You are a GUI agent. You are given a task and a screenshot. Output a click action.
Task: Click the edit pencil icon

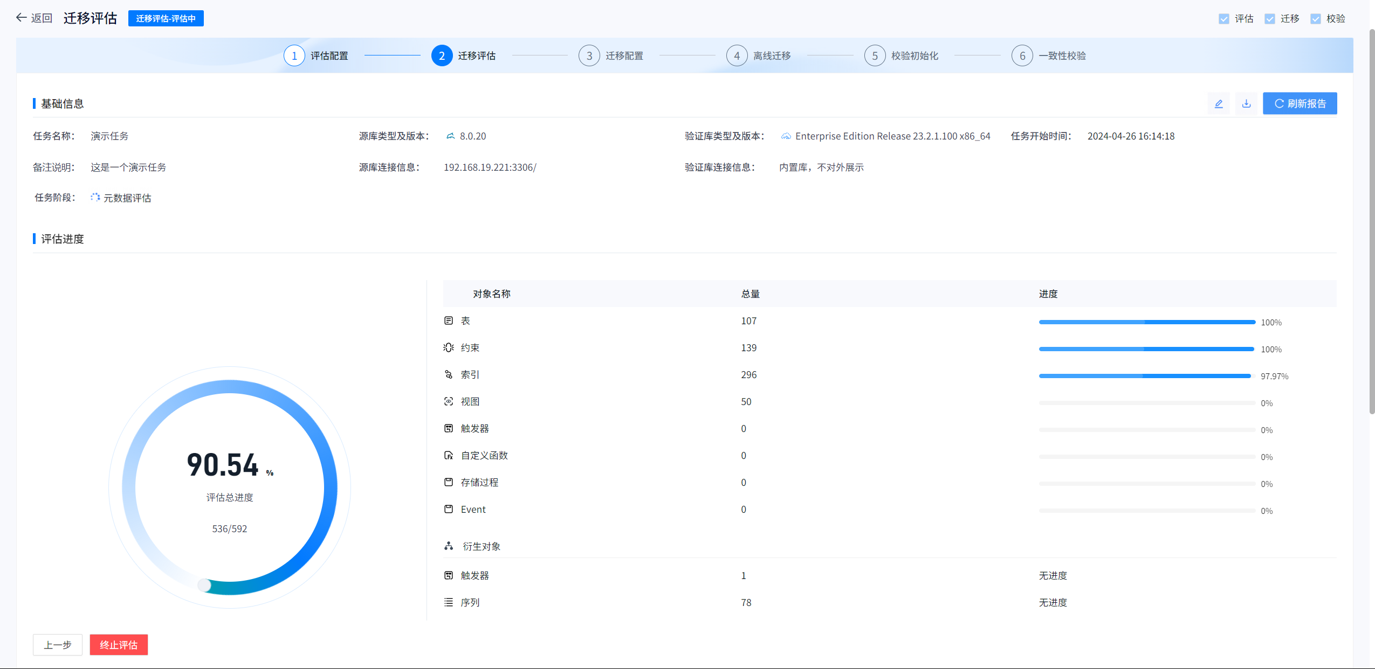(x=1218, y=103)
